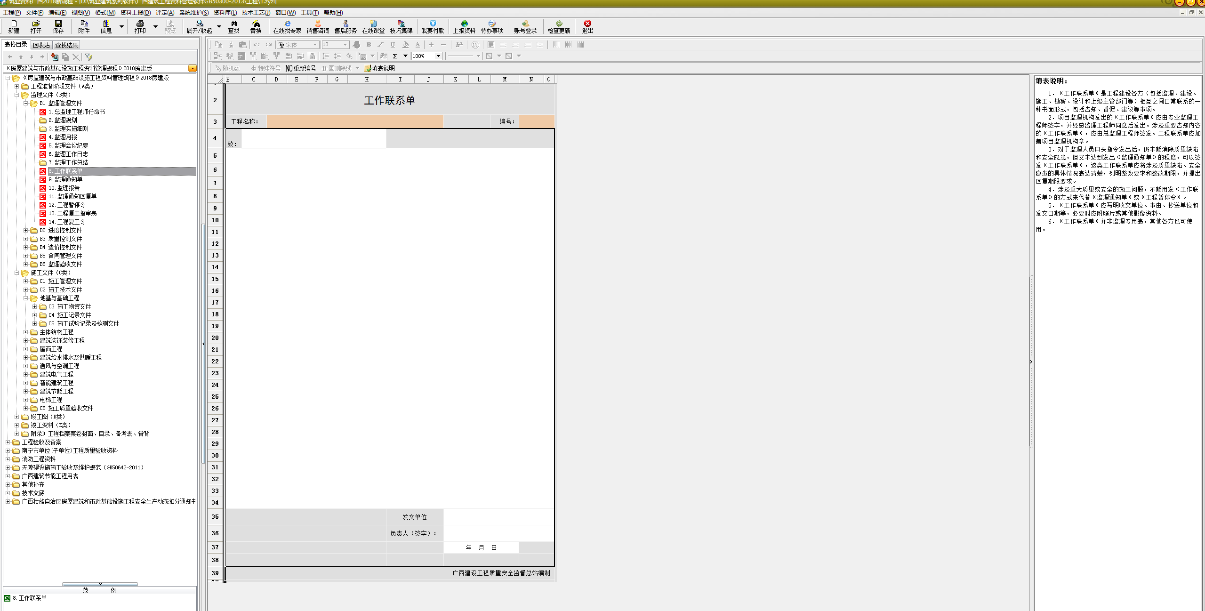Click the 填表说明 fill instructions button
1205x611 pixels.
tap(379, 68)
